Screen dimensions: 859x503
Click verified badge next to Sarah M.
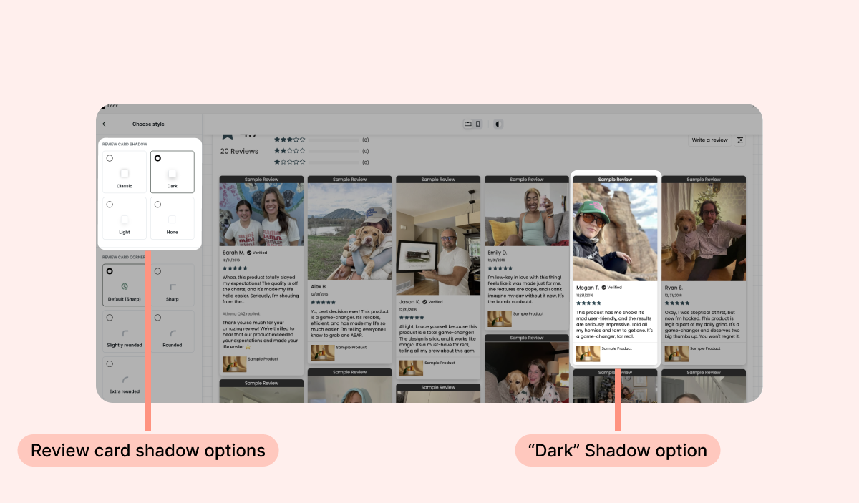[249, 253]
